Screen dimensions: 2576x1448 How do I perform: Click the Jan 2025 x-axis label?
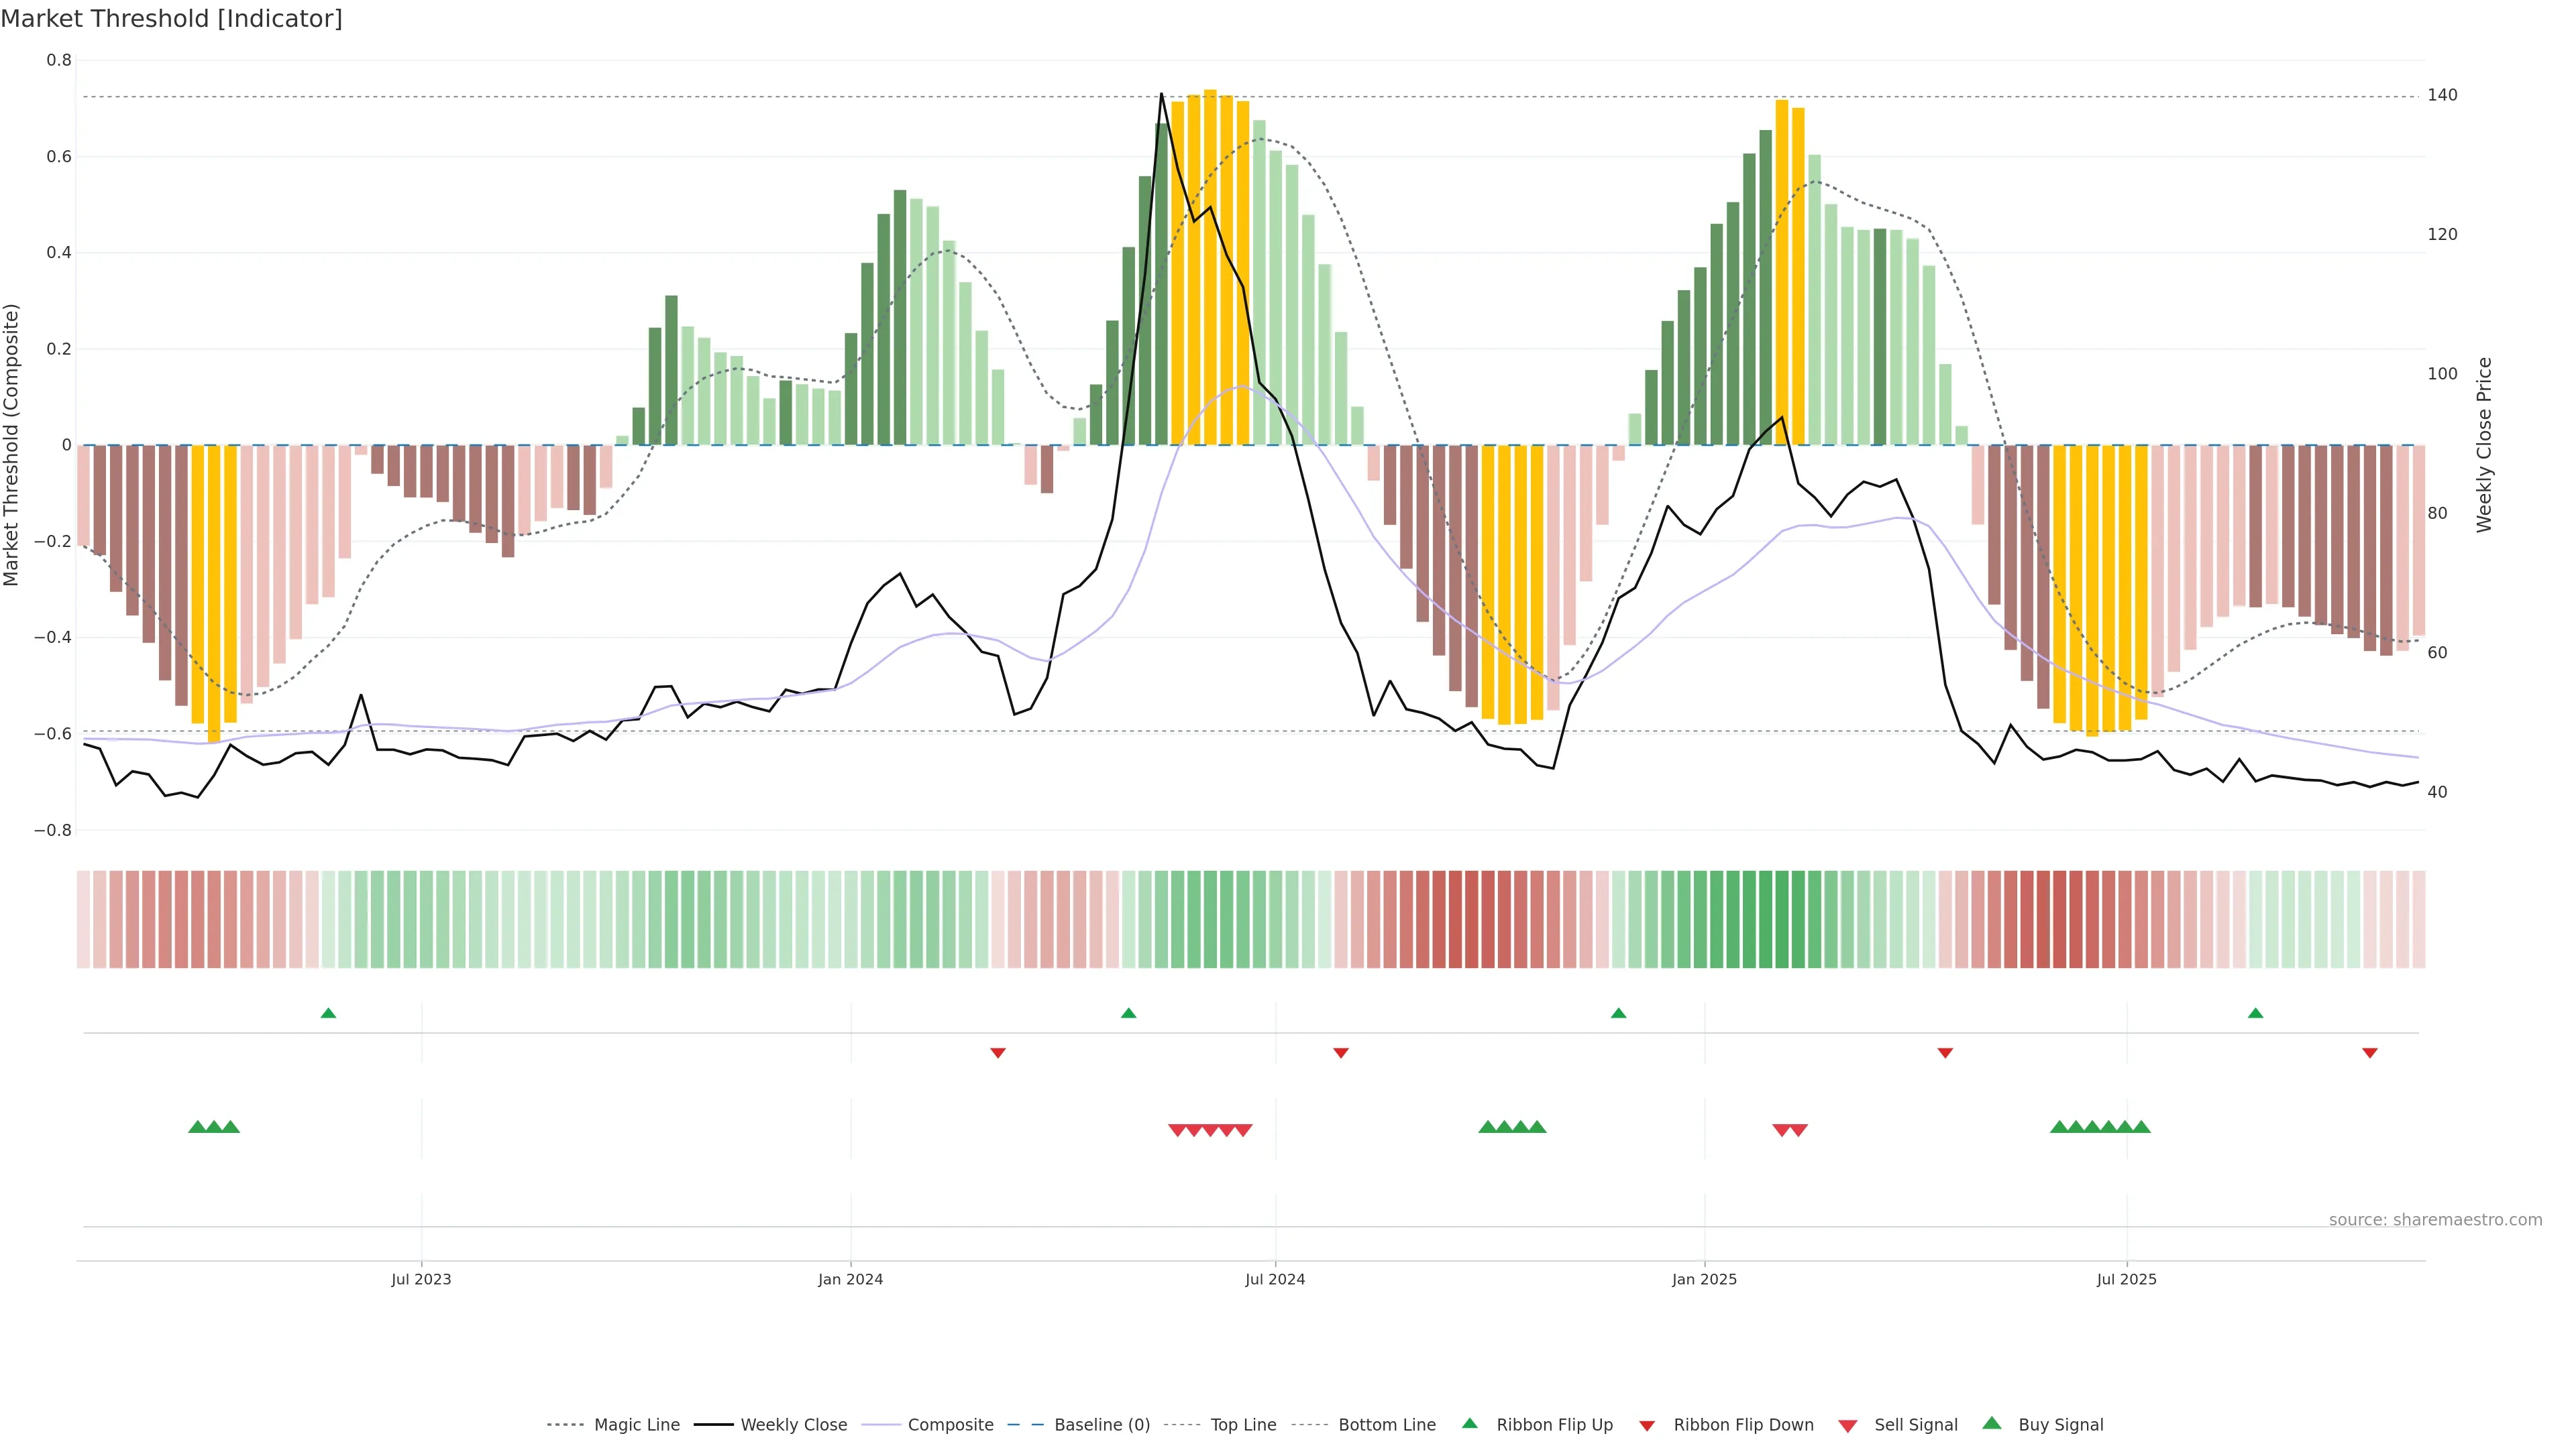click(1704, 1279)
